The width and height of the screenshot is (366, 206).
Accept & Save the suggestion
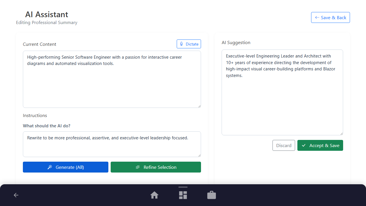[320, 145]
